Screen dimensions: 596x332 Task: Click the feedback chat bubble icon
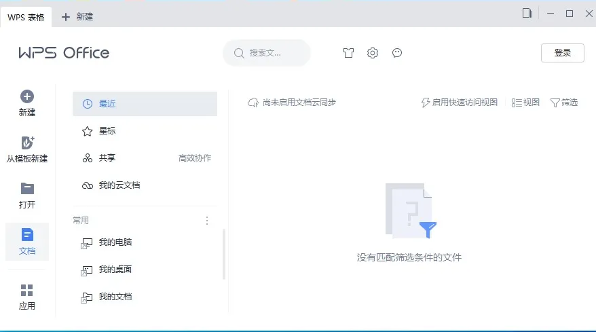click(397, 53)
